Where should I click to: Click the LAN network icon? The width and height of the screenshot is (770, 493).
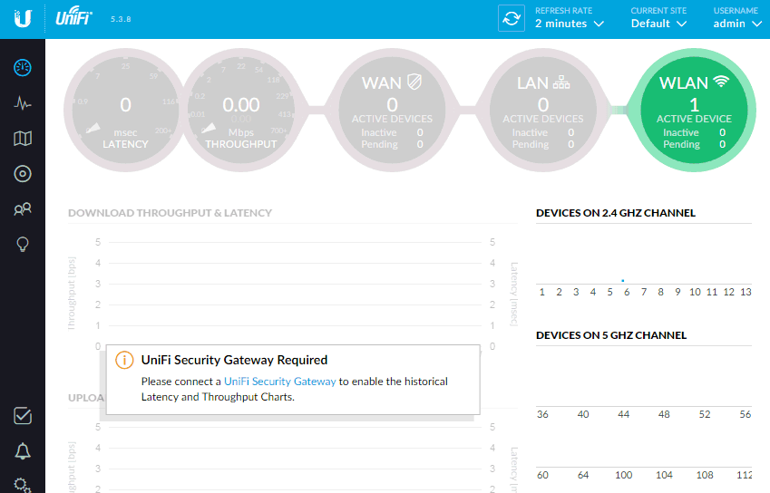561,82
